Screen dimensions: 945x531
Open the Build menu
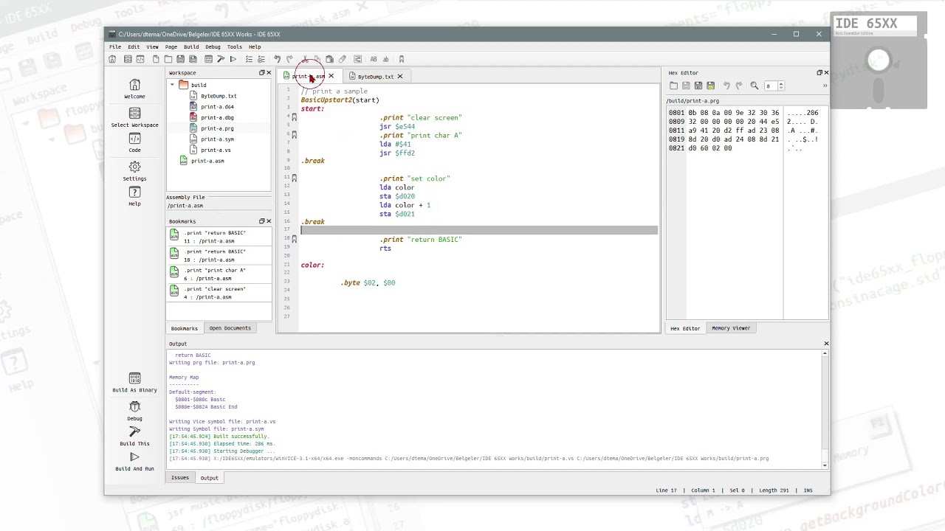pyautogui.click(x=191, y=46)
